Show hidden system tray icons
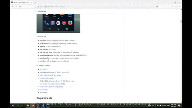This screenshot has width=192, height=108. (153, 105)
